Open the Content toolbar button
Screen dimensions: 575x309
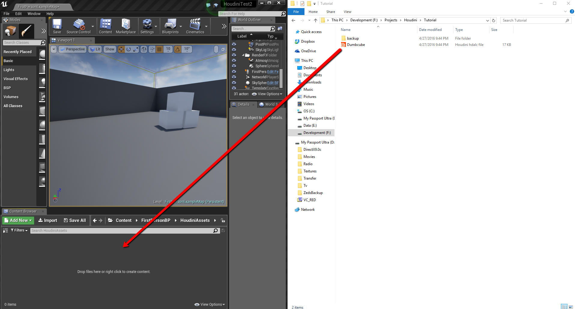[105, 26]
